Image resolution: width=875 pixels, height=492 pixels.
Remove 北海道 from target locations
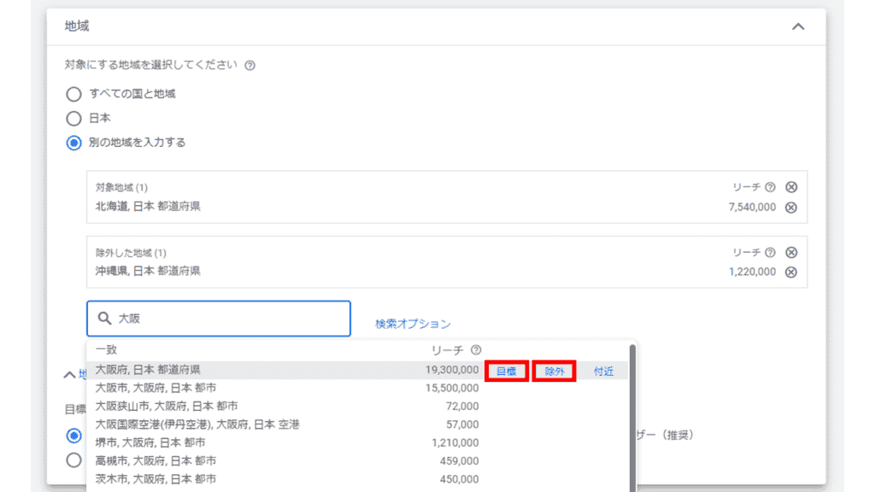click(x=791, y=207)
